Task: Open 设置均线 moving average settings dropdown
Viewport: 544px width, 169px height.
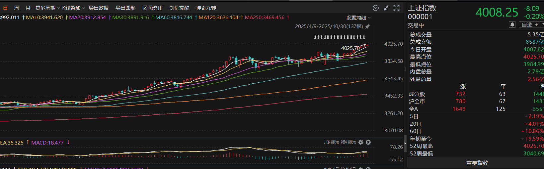Action: (x=358, y=18)
